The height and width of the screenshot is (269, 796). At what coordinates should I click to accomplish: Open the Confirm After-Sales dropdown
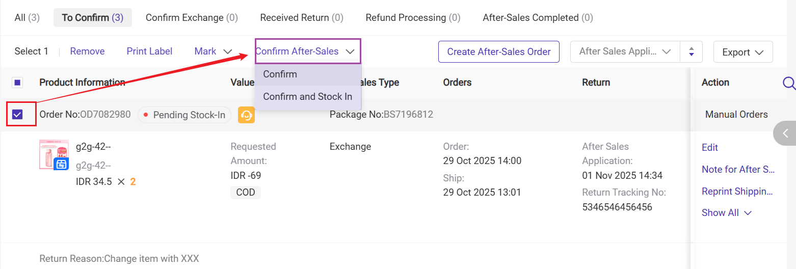point(307,51)
